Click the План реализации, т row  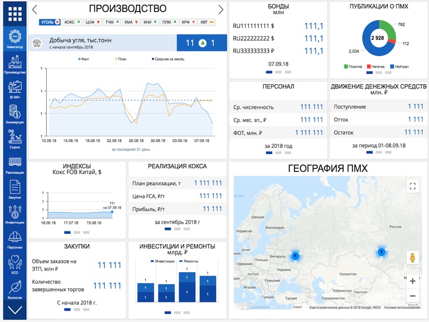pos(177,183)
